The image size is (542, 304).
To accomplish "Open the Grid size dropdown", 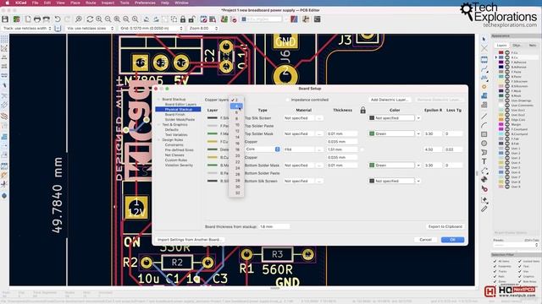I will pyautogui.click(x=151, y=28).
